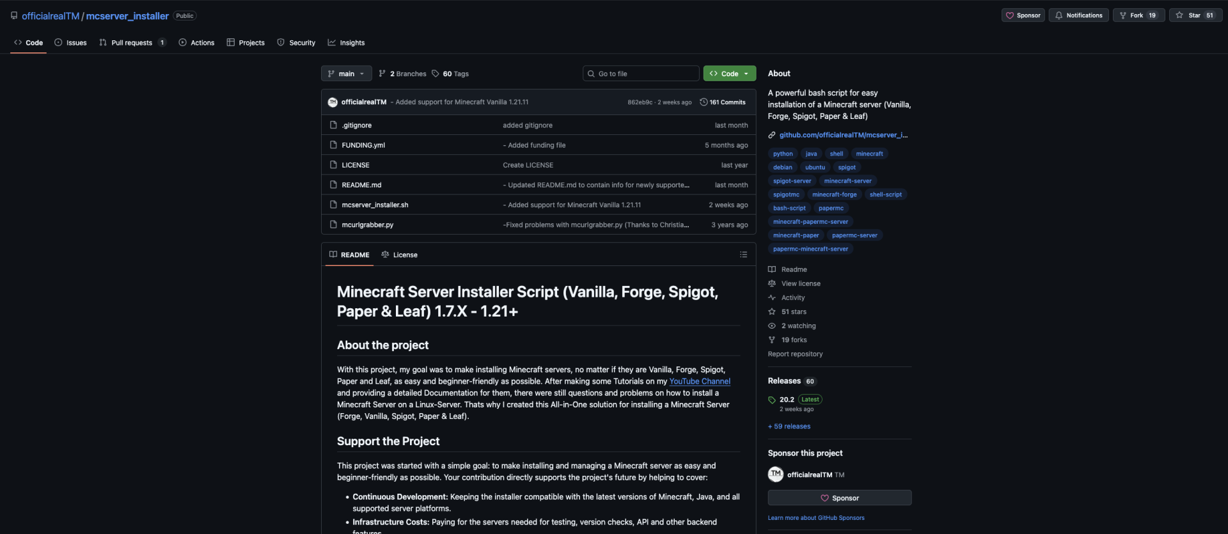
Task: Expand the green Code dropdown button
Action: coord(729,74)
